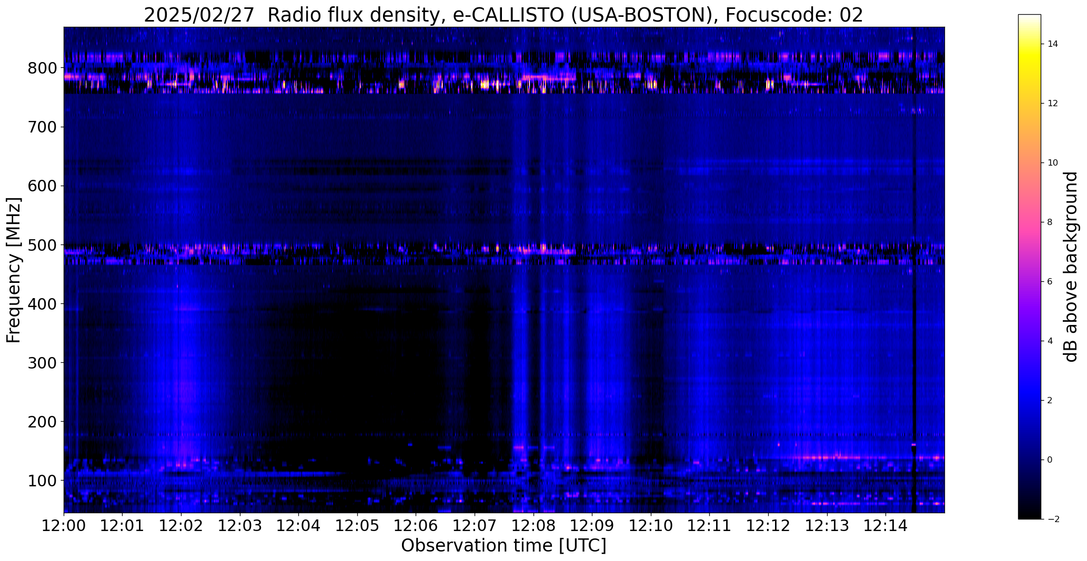Click the '12:04' time axis label
Screen dimensions: 1087x561
click(x=299, y=526)
